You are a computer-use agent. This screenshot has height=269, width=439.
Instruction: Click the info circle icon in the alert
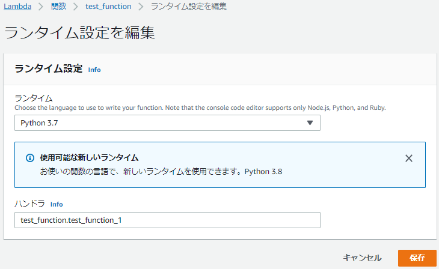click(29, 159)
